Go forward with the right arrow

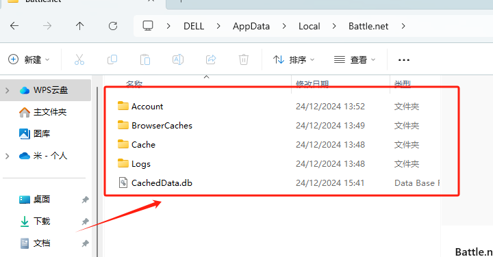click(x=47, y=26)
